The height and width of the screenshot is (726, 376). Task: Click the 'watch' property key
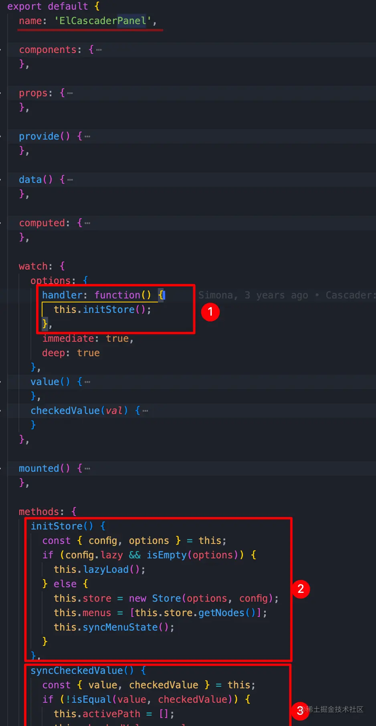pos(33,266)
